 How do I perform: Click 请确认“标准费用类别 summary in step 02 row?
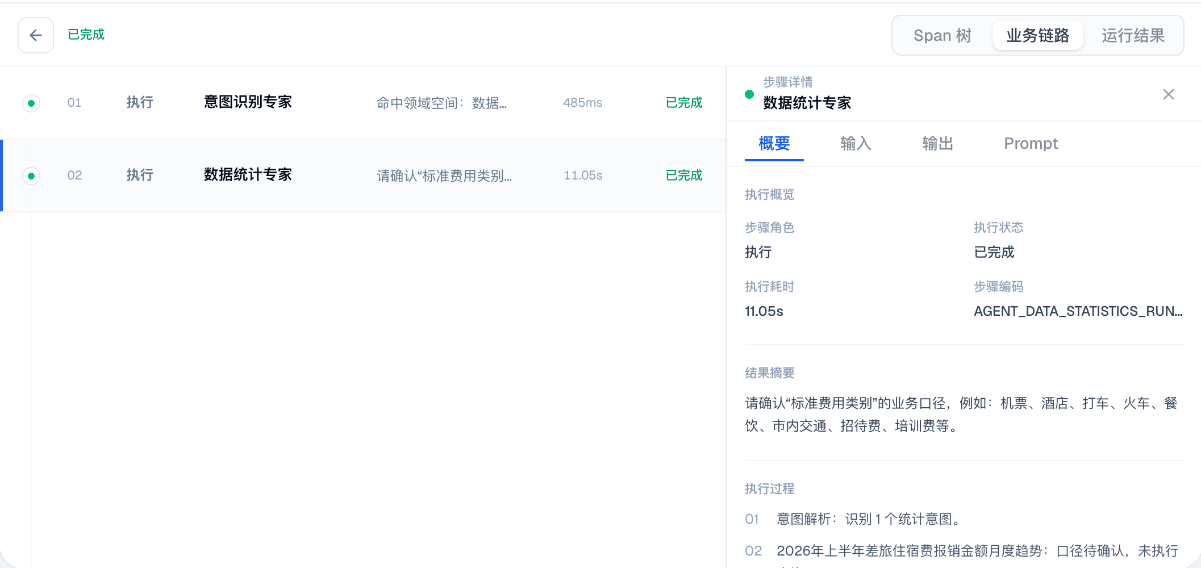point(444,176)
